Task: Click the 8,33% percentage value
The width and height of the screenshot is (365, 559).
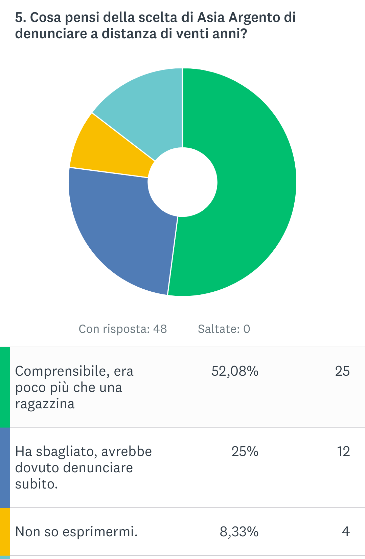Action: tap(239, 532)
